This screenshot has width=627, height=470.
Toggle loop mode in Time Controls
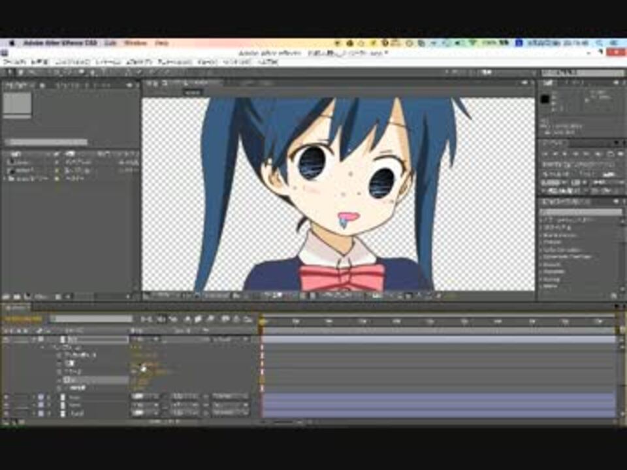610,154
